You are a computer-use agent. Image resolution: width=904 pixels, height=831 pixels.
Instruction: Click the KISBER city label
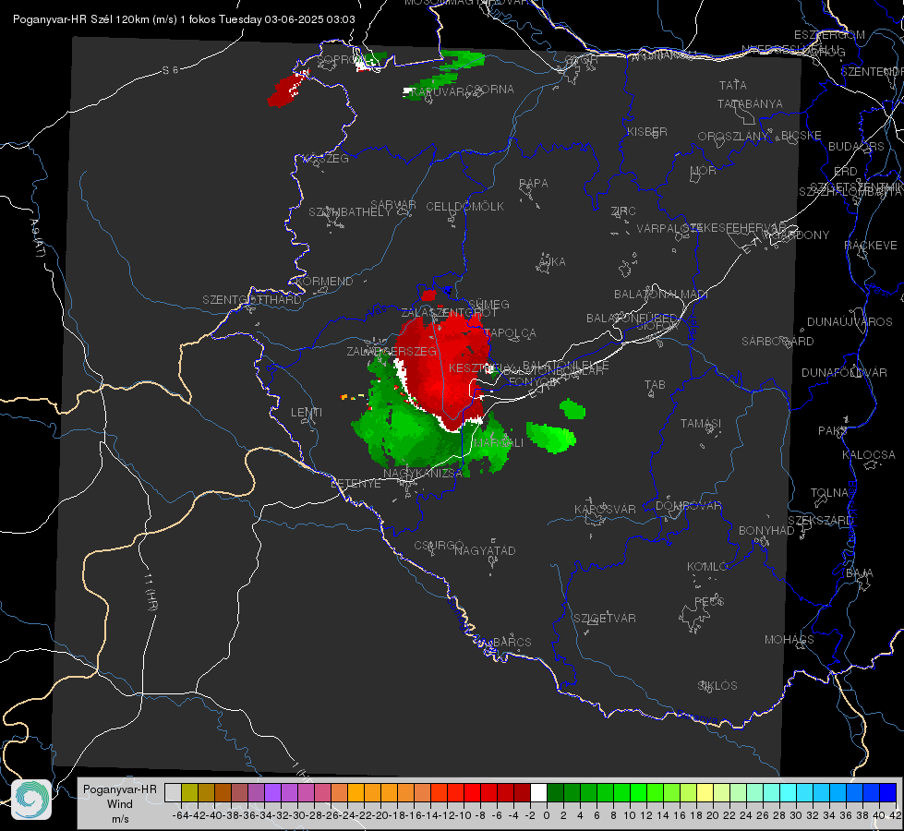coord(647,131)
